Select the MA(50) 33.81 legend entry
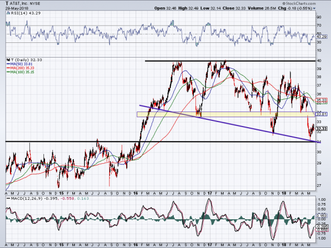Screen dimensions: 331x248 click(x=19, y=64)
